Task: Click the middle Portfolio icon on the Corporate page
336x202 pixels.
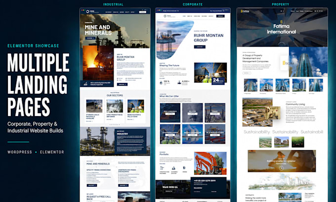Action: [x=173, y=168]
